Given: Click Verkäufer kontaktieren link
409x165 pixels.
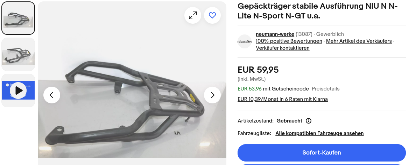Looking at the screenshot, I should coord(282,48).
